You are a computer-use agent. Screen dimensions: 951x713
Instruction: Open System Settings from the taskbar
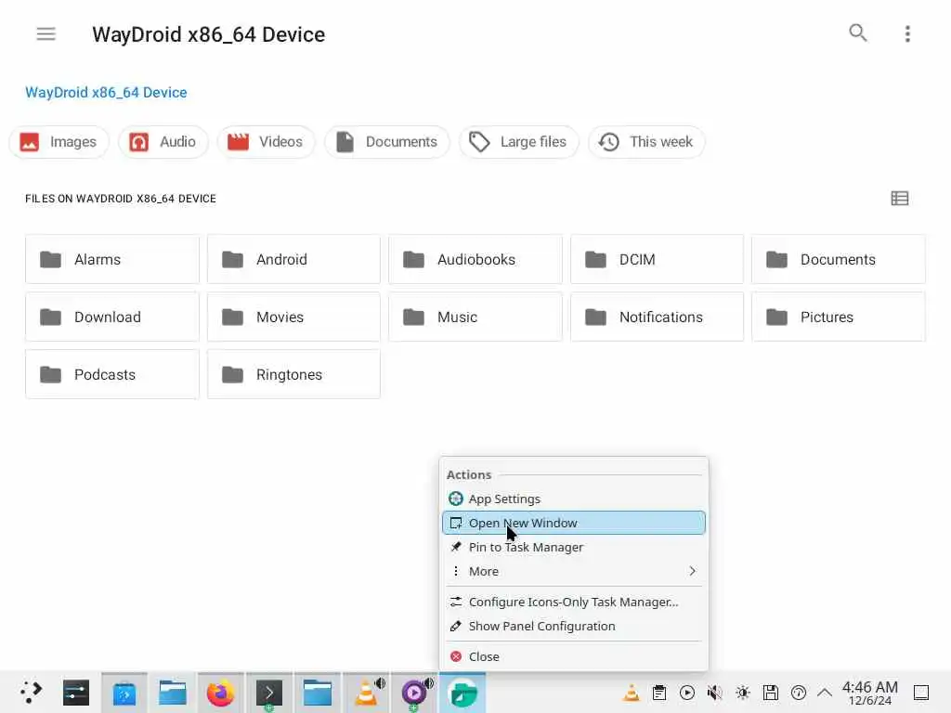[76, 693]
